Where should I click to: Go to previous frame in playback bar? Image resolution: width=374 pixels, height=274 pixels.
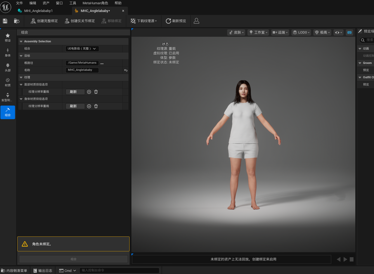tap(338, 259)
